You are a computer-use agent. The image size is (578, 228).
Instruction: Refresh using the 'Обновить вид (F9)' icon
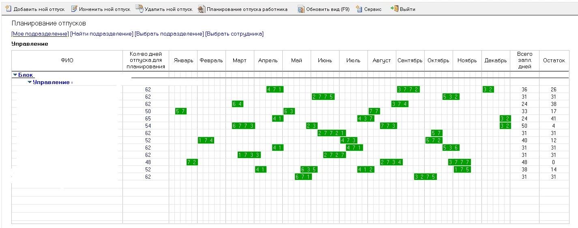click(301, 9)
